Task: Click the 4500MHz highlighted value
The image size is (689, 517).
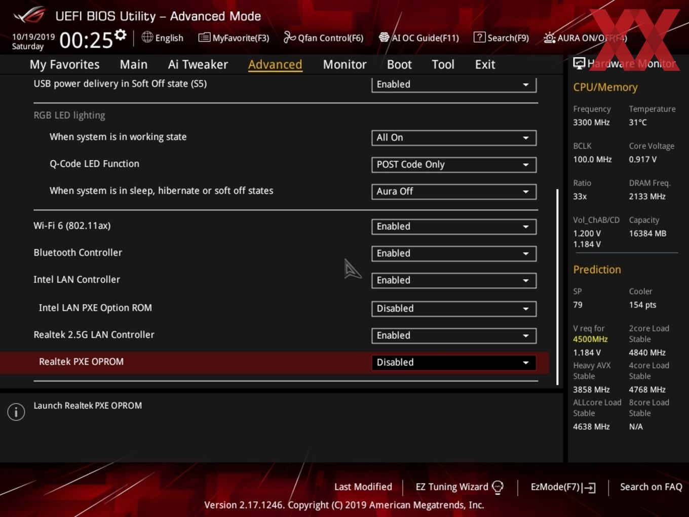Action: coord(590,339)
